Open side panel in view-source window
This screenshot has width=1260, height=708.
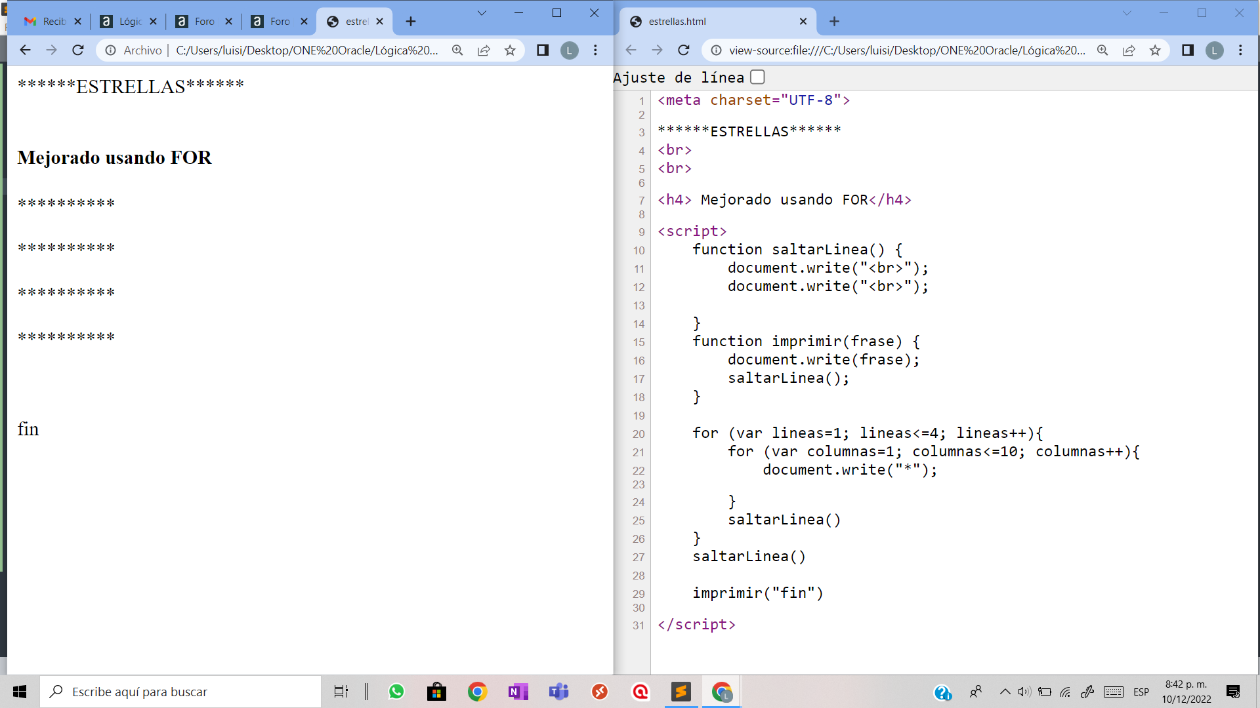(1188, 50)
